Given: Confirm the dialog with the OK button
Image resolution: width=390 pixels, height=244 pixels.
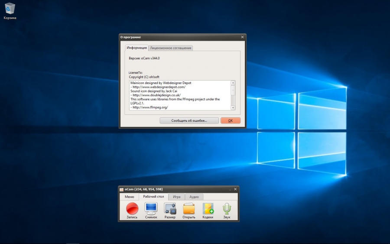Looking at the screenshot, I should pos(230,120).
